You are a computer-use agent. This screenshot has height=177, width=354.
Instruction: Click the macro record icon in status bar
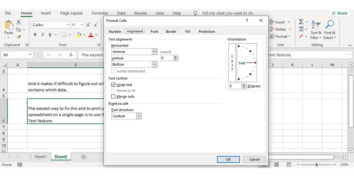tap(20, 165)
